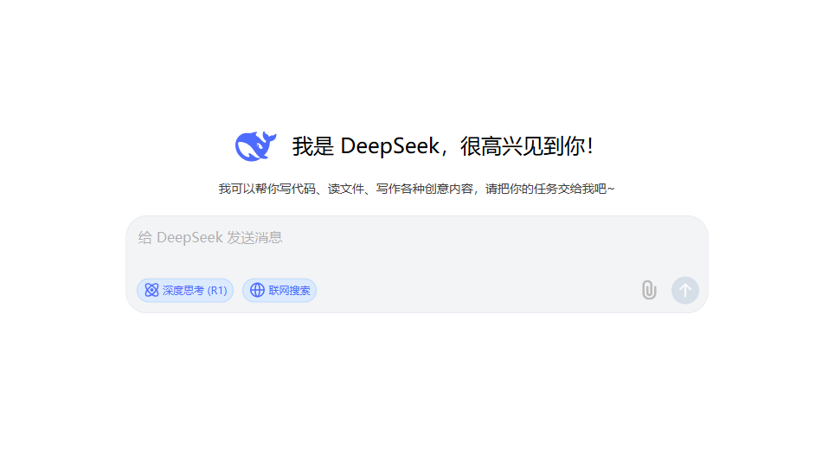Select the heading 我是 DeepSeek，很高兴见到你!
This screenshot has width=822, height=450.
coord(443,146)
